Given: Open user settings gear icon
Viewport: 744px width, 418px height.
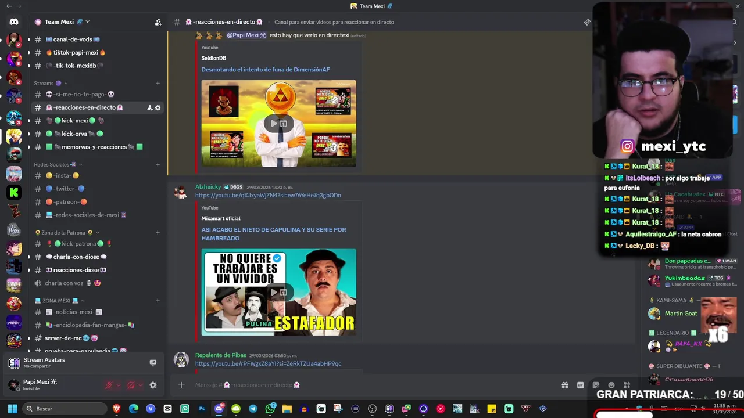Looking at the screenshot, I should point(153,385).
